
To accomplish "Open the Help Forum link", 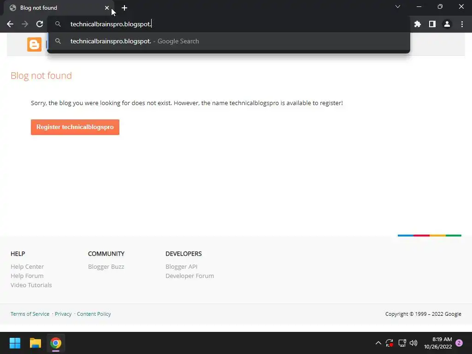I will [x=27, y=276].
